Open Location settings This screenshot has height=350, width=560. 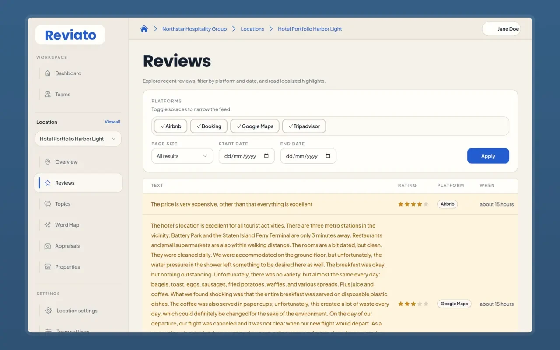tap(78, 311)
